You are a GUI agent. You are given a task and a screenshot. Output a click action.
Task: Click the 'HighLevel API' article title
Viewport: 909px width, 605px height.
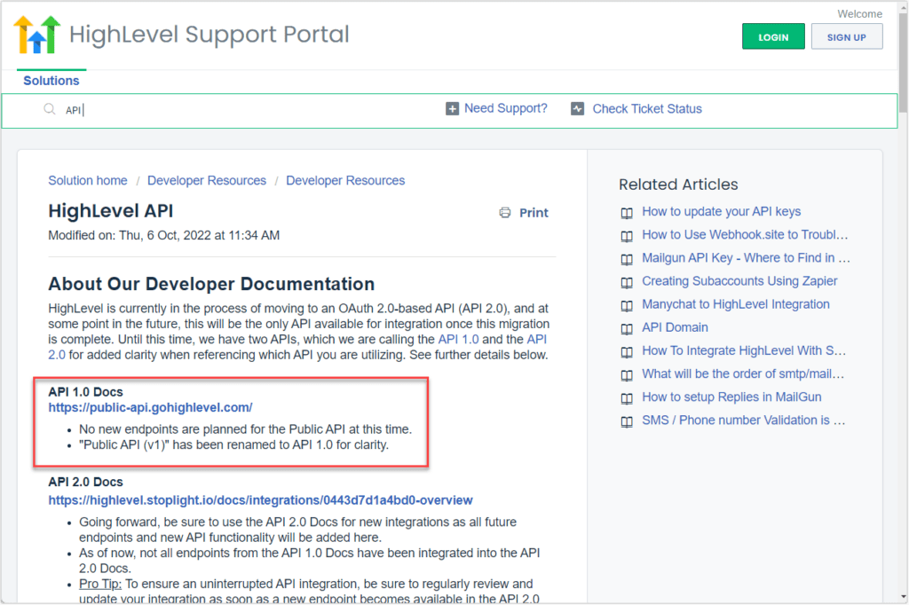tap(111, 211)
